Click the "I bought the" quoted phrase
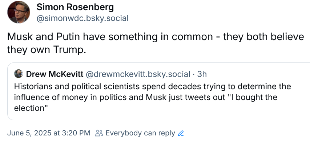This screenshot has height=143, width=310. [x=251, y=97]
